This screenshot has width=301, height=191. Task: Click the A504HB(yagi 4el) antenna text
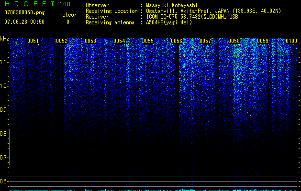pyautogui.click(x=169, y=22)
